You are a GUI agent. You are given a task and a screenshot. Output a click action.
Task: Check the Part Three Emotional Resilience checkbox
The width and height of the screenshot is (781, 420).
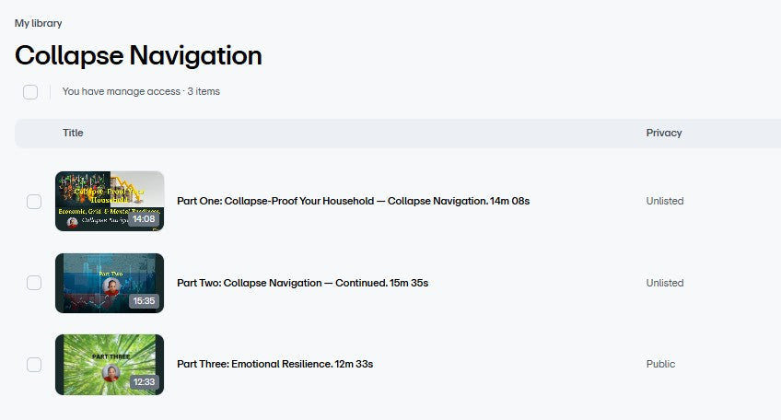coord(34,364)
